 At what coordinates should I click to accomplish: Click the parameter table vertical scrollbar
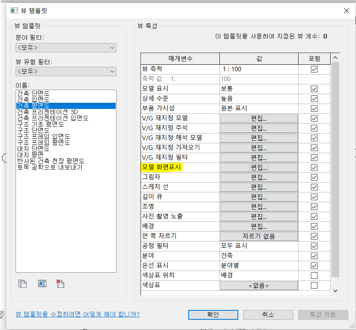(x=335, y=164)
